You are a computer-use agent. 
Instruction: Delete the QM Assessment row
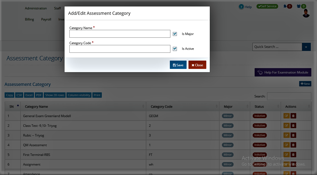pyautogui.click(x=293, y=145)
